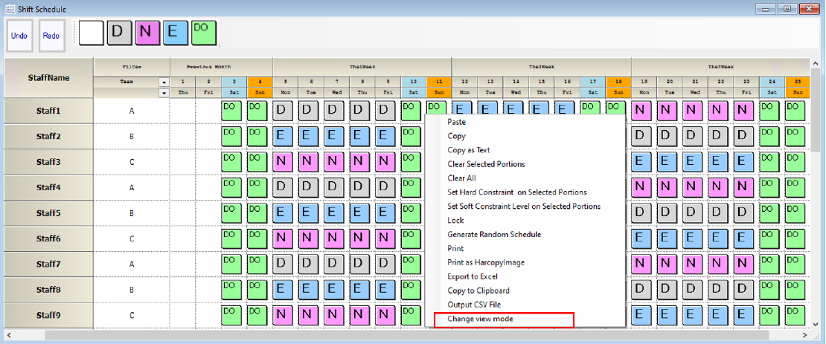Click Staff7's DO cell on Saturday 24
826x344 pixels.
click(x=771, y=264)
